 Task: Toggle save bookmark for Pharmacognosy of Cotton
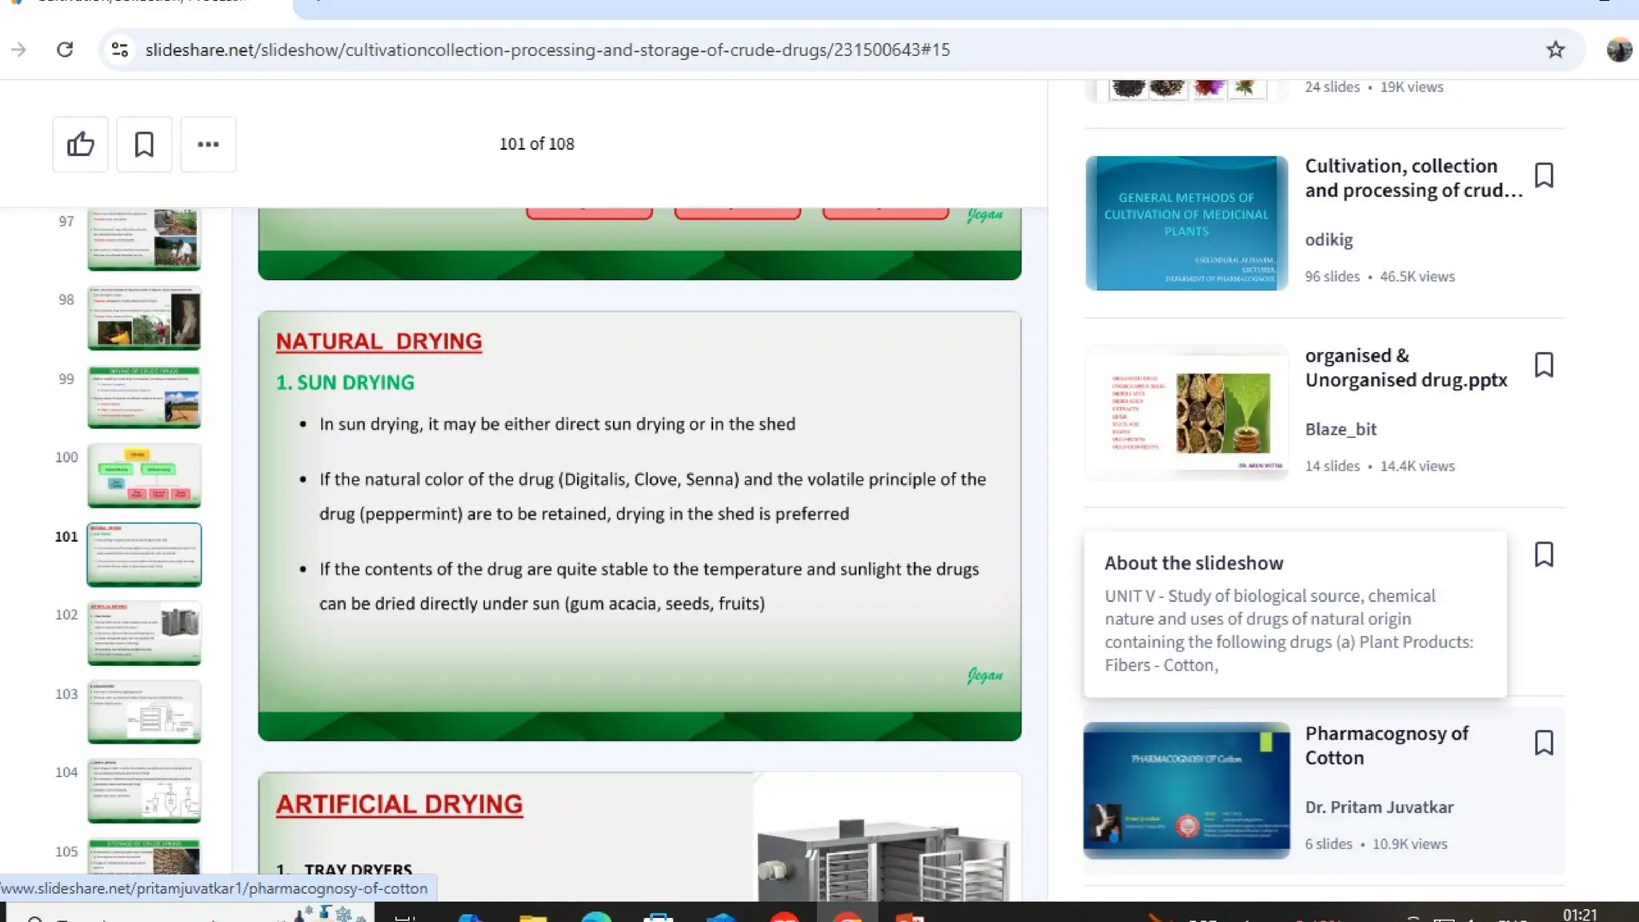pos(1544,743)
